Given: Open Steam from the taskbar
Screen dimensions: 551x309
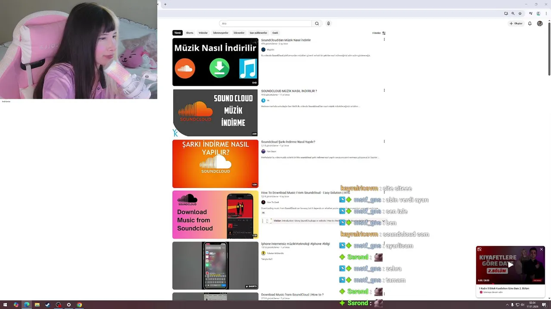Looking at the screenshot, I should tap(48, 305).
